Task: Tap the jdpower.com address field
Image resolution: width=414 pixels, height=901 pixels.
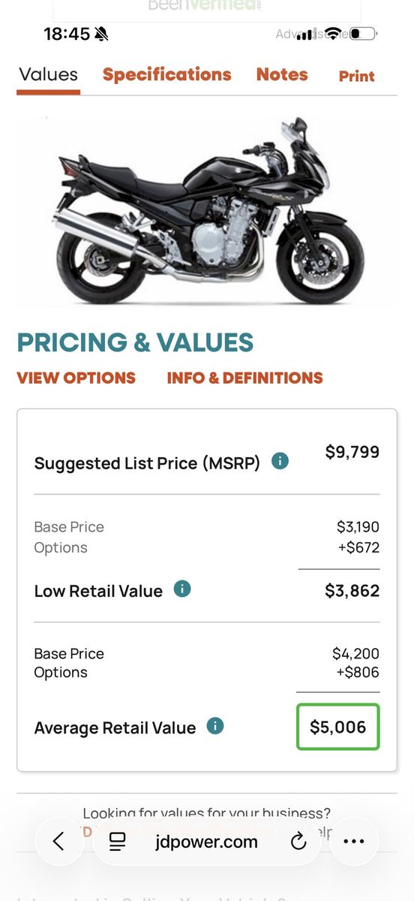Action: (x=207, y=842)
